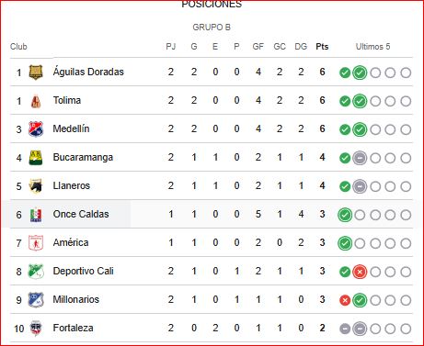Click the Deportivo Cali crest
Image resolution: width=424 pixels, height=346 pixels.
(36, 272)
